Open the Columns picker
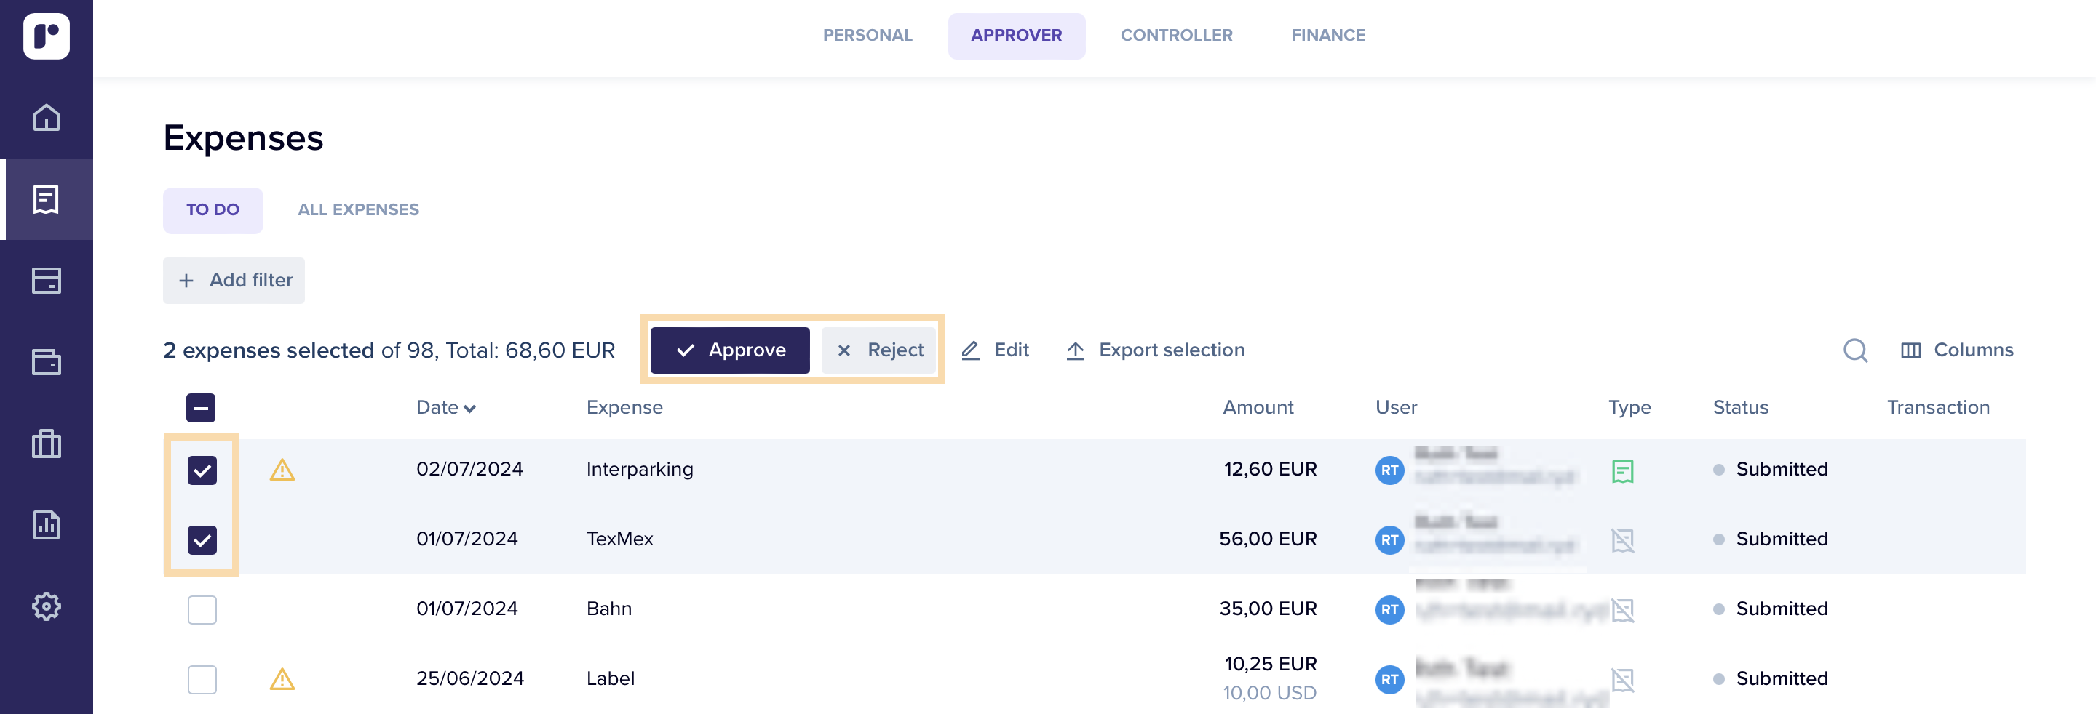The height and width of the screenshot is (714, 2096). [1958, 350]
